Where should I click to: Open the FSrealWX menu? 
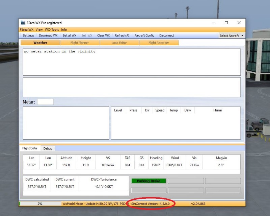pos(27,30)
